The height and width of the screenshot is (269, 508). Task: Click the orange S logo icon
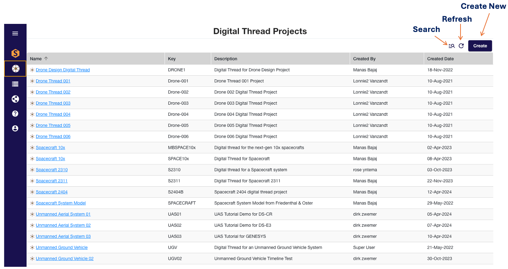point(15,54)
